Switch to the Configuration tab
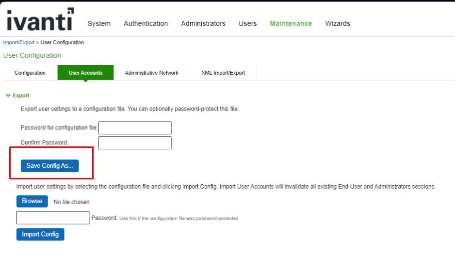Image resolution: width=455 pixels, height=272 pixels. [30, 73]
